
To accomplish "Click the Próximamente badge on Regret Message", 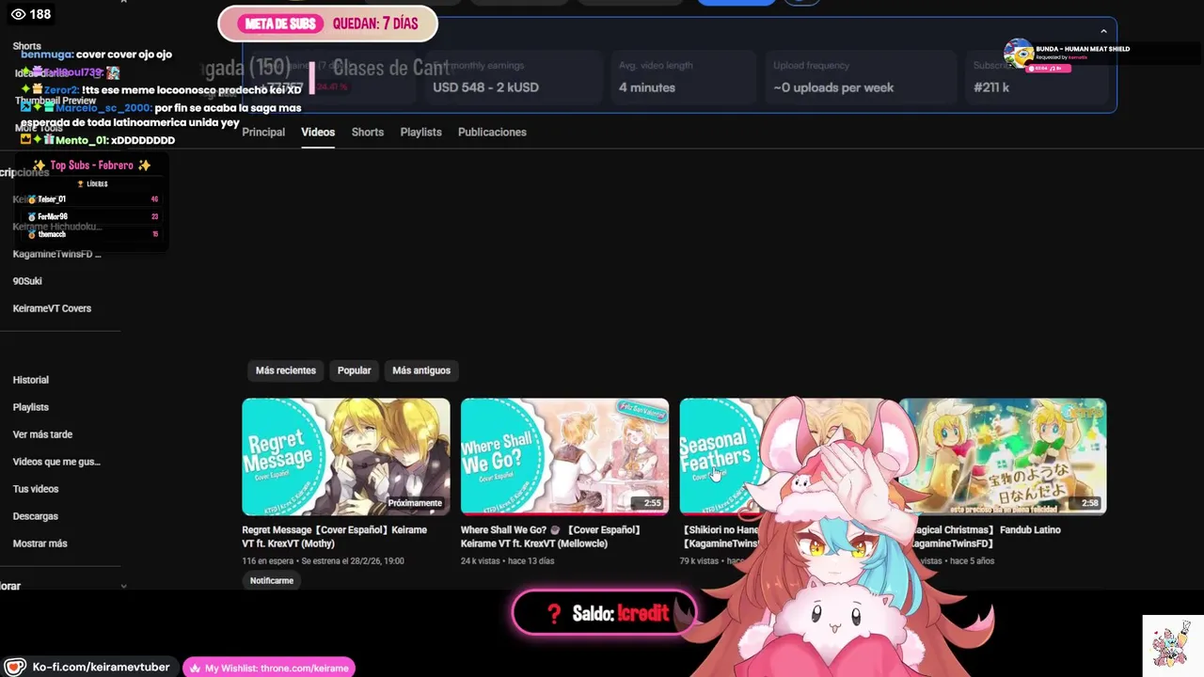I will coord(415,503).
